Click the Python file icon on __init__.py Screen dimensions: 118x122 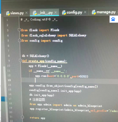pyautogui.click(x=35, y=13)
